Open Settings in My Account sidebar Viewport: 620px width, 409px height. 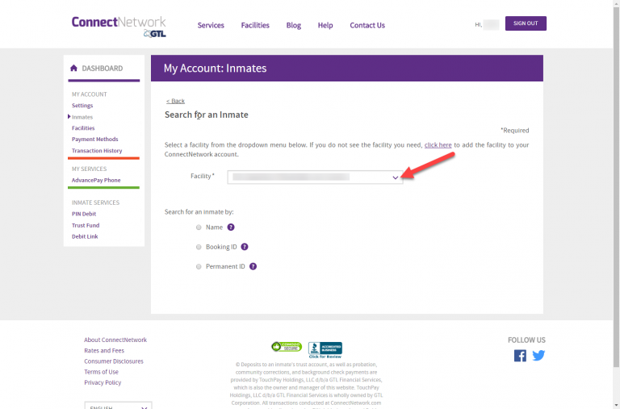click(x=82, y=106)
